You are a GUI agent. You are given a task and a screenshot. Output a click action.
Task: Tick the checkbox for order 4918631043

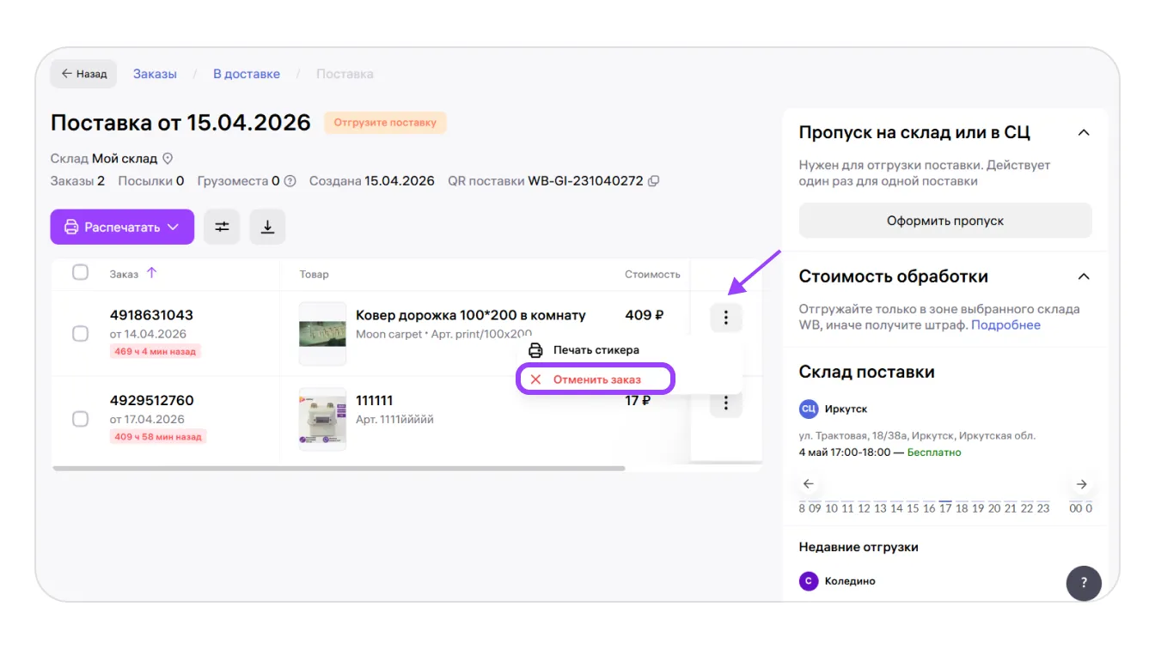[80, 333]
